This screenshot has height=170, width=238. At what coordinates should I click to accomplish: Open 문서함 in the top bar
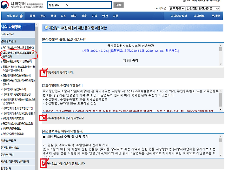click(215, 16)
